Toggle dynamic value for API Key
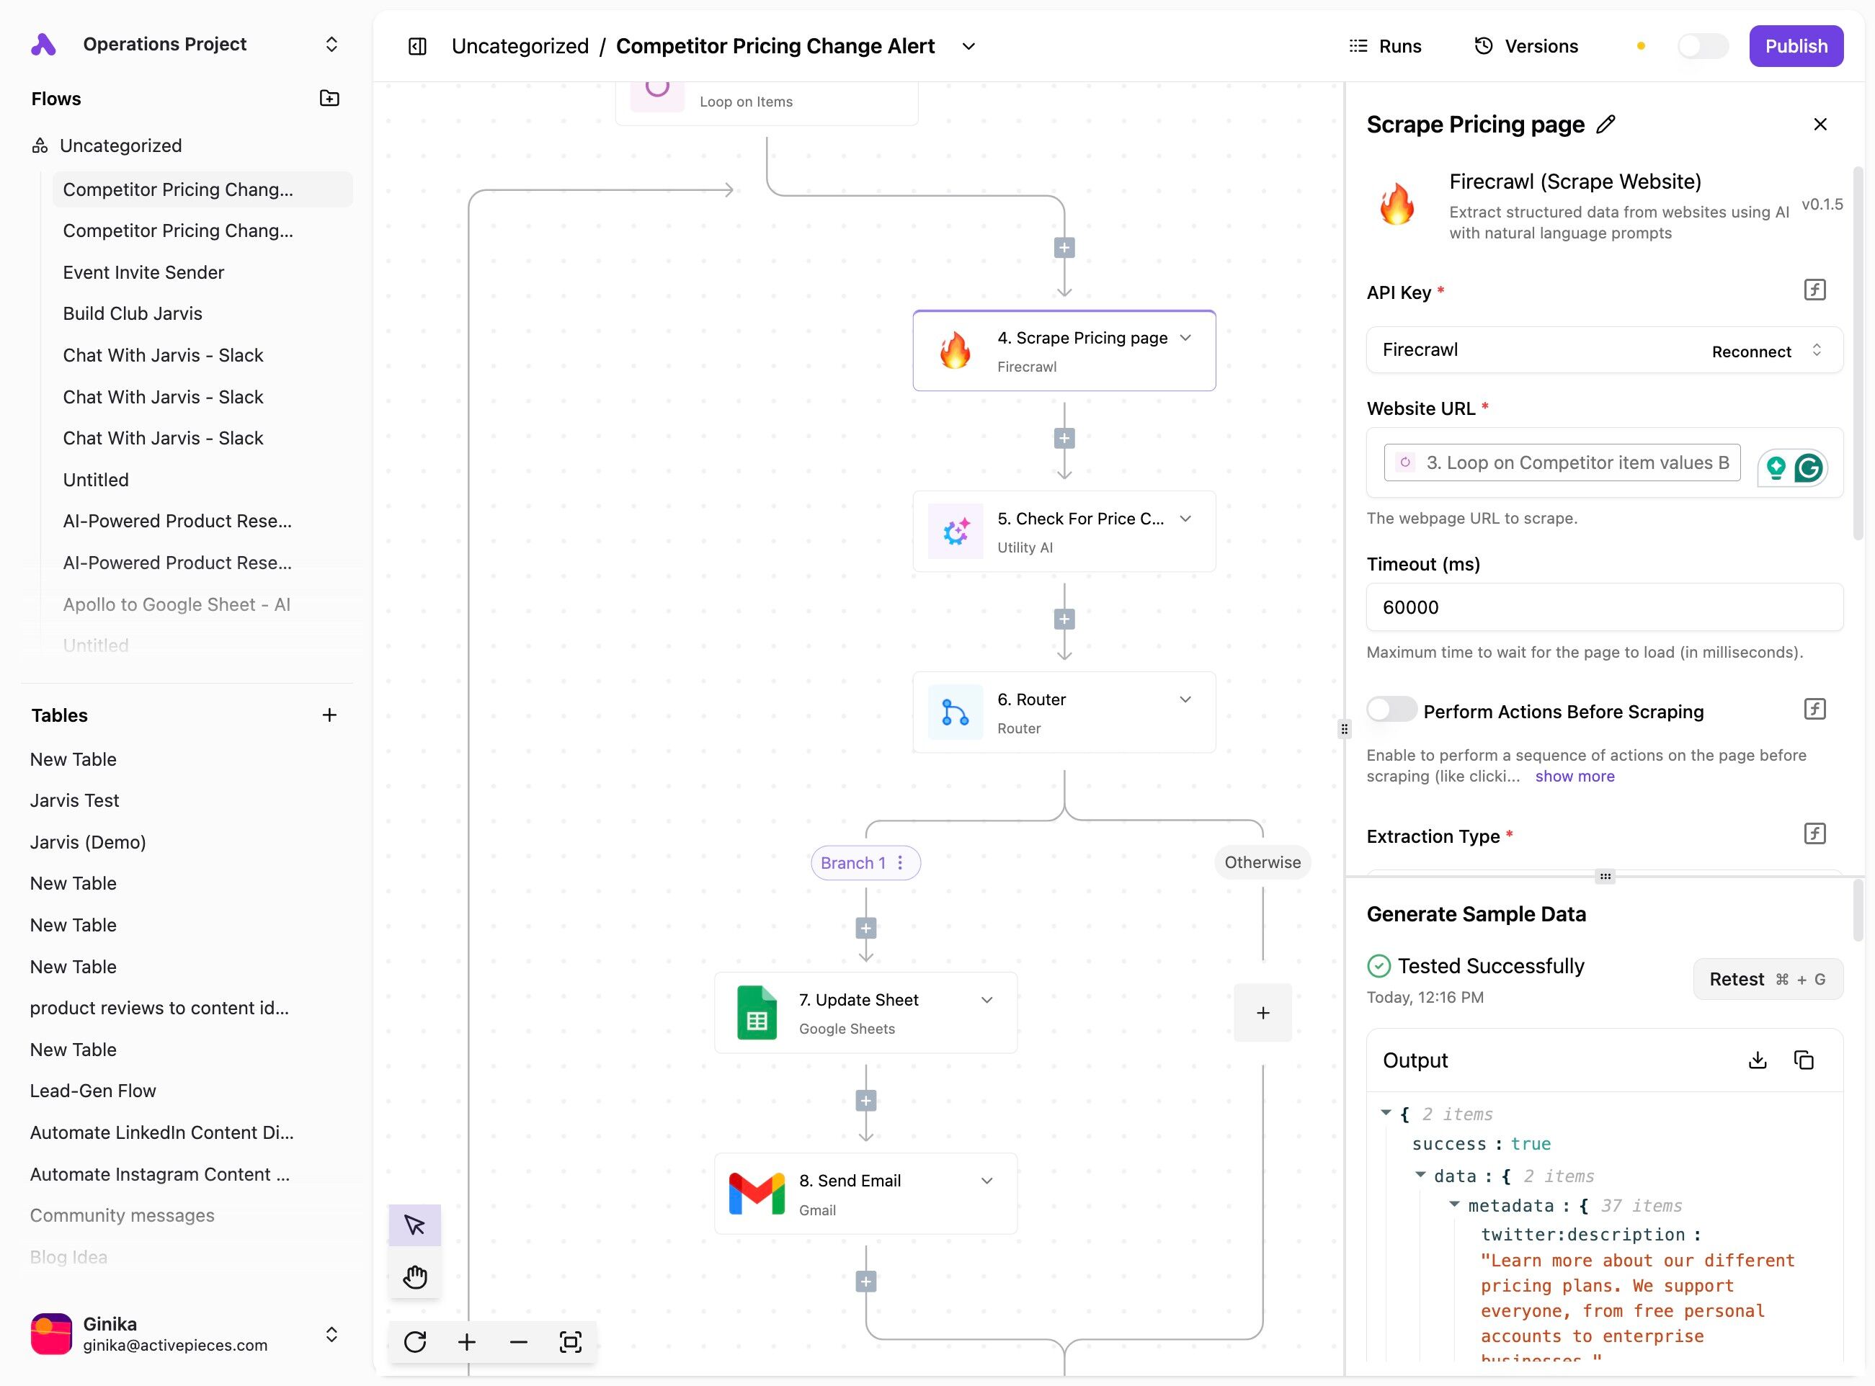This screenshot has height=1386, width=1875. [x=1814, y=290]
